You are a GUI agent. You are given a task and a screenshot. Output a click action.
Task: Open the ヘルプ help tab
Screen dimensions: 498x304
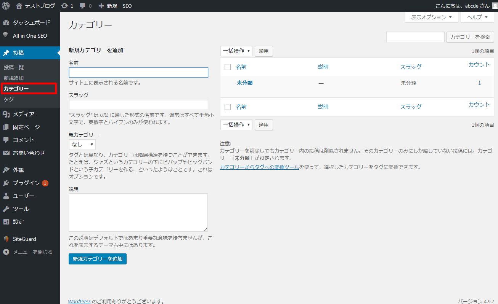pos(477,17)
